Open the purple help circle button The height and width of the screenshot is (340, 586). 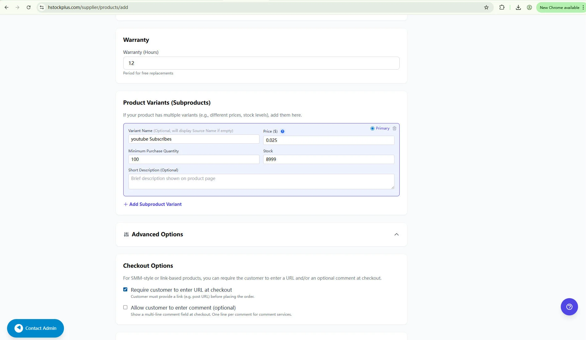tap(569, 307)
